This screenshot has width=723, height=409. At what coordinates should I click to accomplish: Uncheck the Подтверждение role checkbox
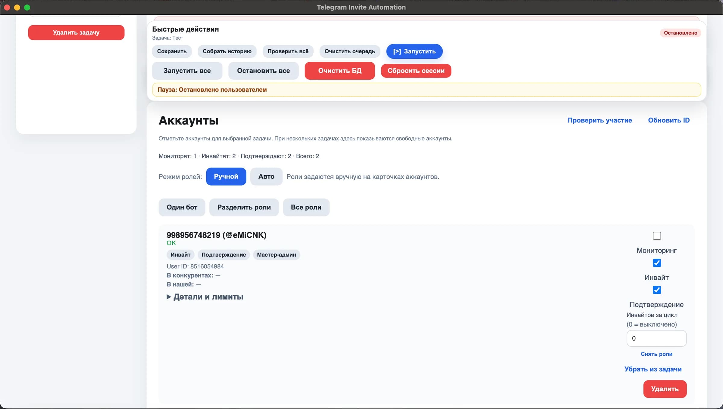(x=657, y=290)
